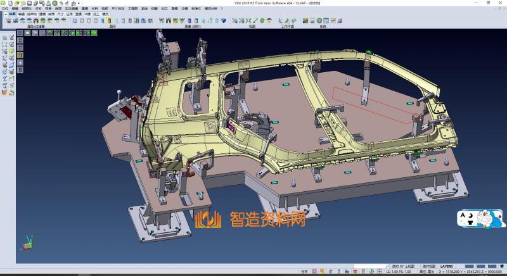Click first icon in 属性/过滤器 group
This screenshot has width=507, height=276.
pos(9,21)
